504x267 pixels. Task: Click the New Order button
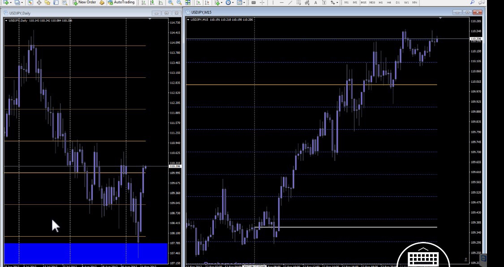coord(84,2)
